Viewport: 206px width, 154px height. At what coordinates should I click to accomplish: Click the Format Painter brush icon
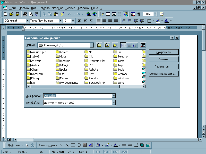click(62, 14)
